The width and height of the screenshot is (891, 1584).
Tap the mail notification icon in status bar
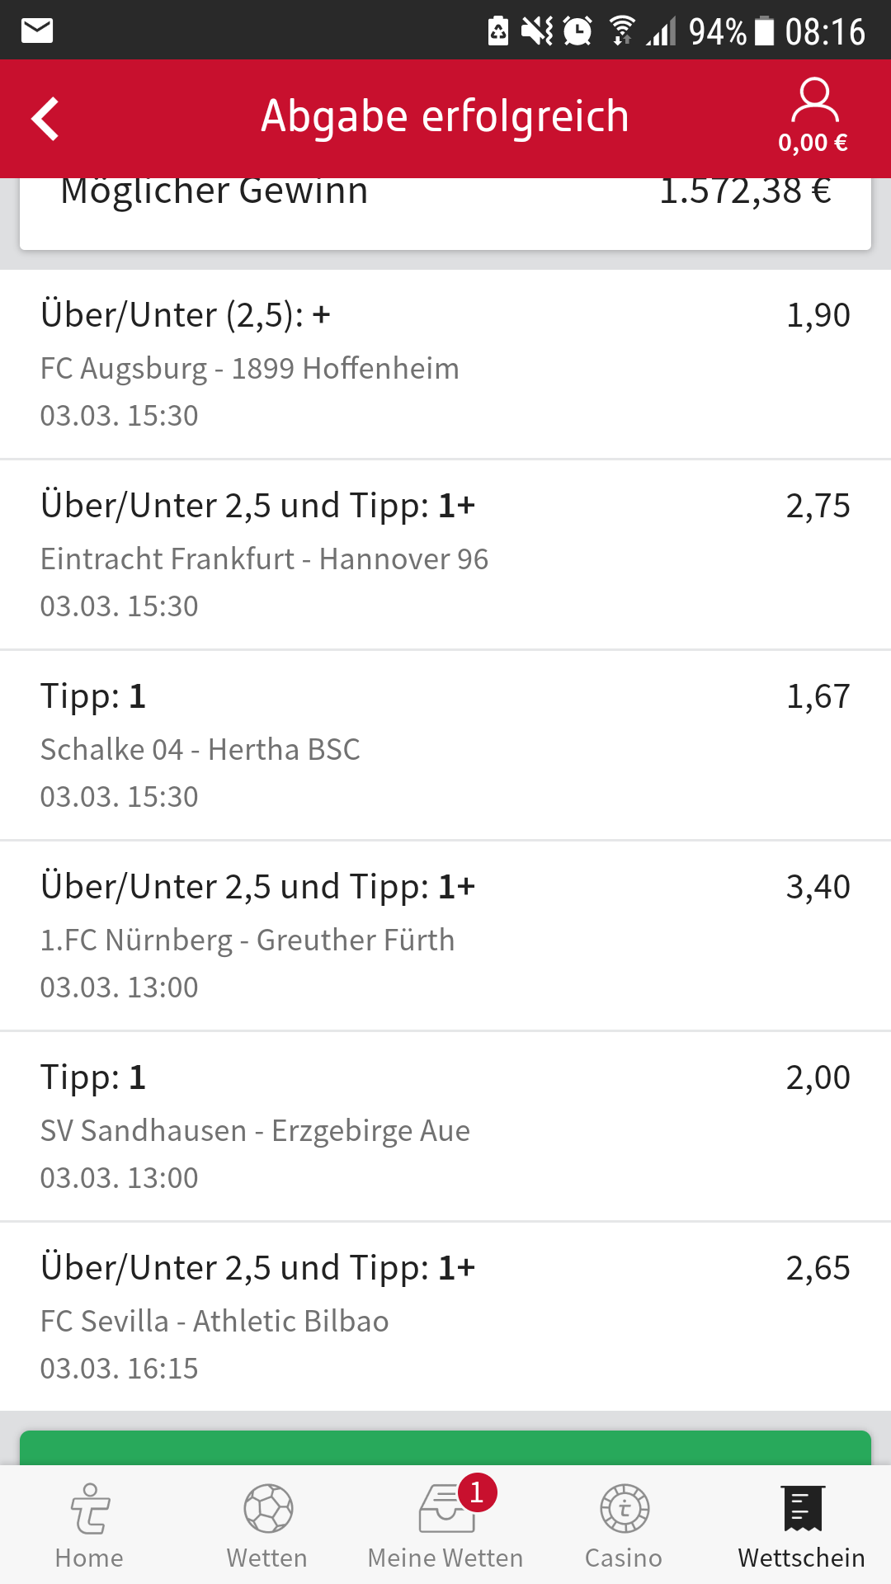click(37, 31)
